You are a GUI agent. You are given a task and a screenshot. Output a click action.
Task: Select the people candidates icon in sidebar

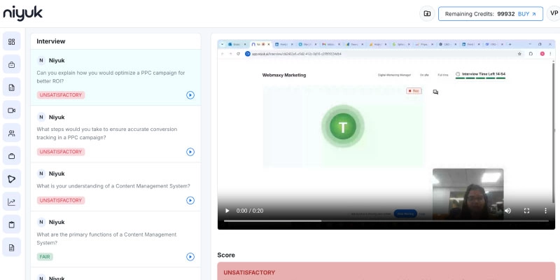[11, 133]
